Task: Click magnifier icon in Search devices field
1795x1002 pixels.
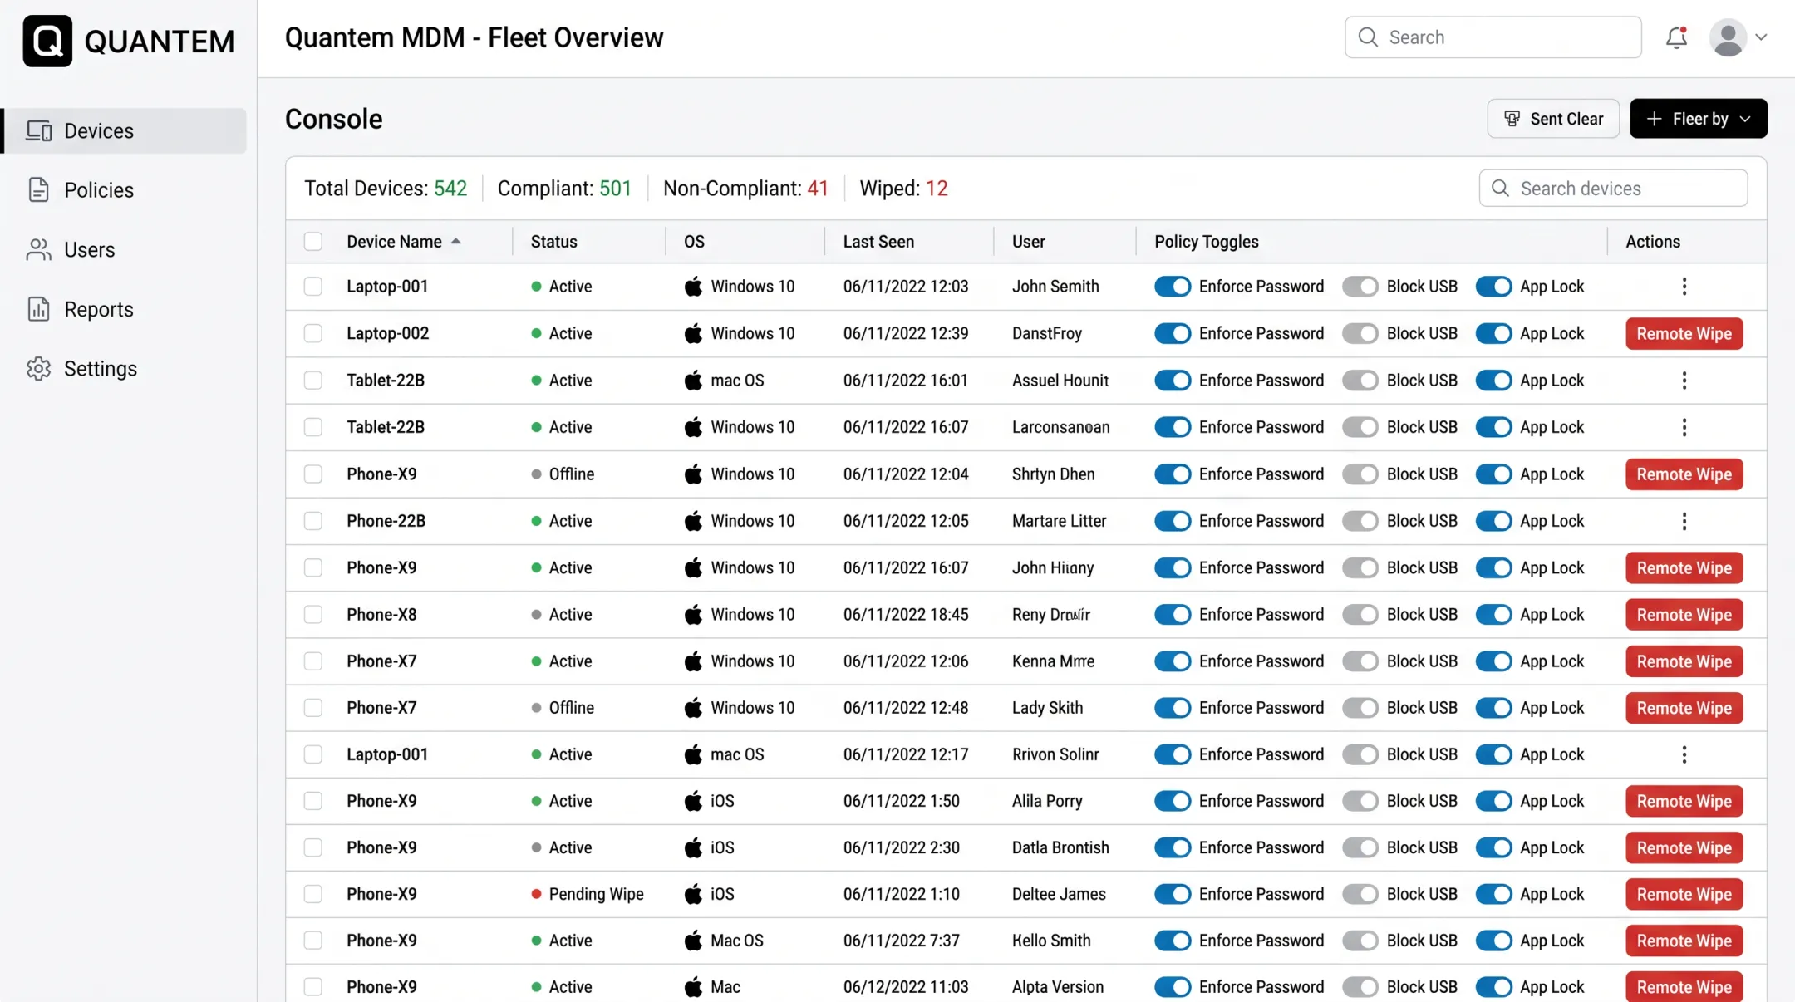Action: 1500,189
